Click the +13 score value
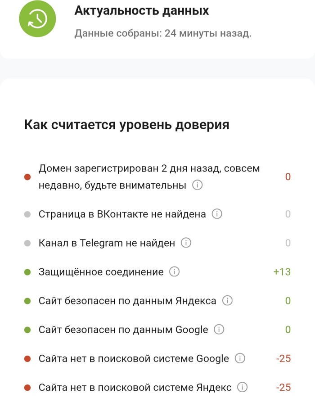The height and width of the screenshot is (398, 315). [x=282, y=271]
